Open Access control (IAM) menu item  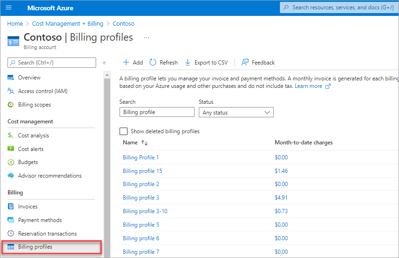[x=42, y=91]
